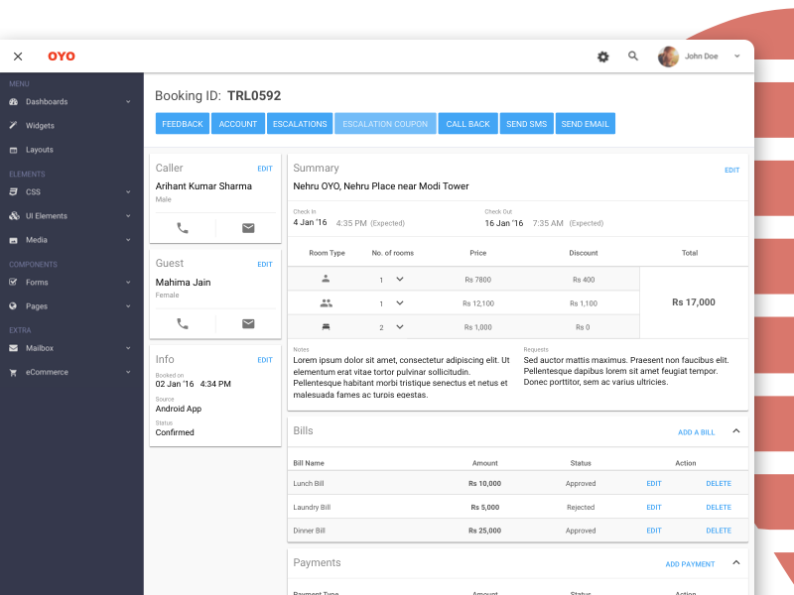The image size is (794, 595).
Task: Click the SEND SMS button
Action: [527, 124]
